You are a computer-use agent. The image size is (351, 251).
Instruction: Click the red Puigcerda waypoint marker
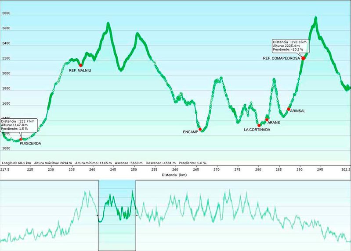pos(21,139)
